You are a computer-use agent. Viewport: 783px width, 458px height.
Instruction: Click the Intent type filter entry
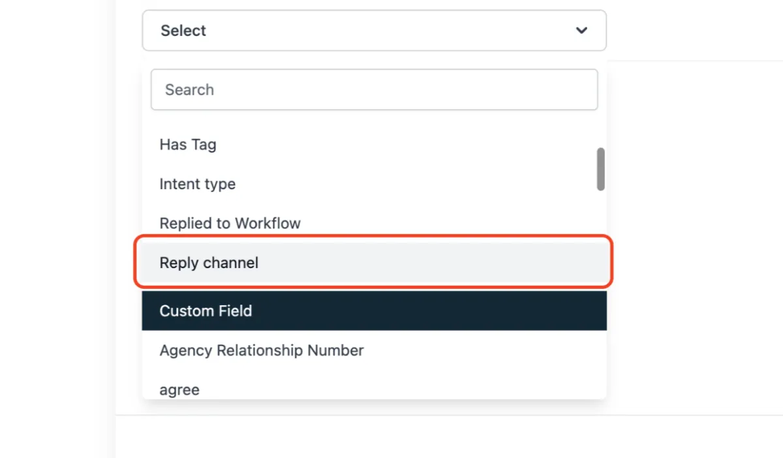(x=198, y=184)
